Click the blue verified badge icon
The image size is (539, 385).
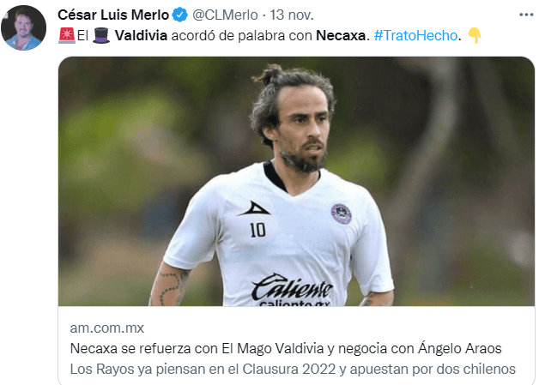click(x=179, y=15)
